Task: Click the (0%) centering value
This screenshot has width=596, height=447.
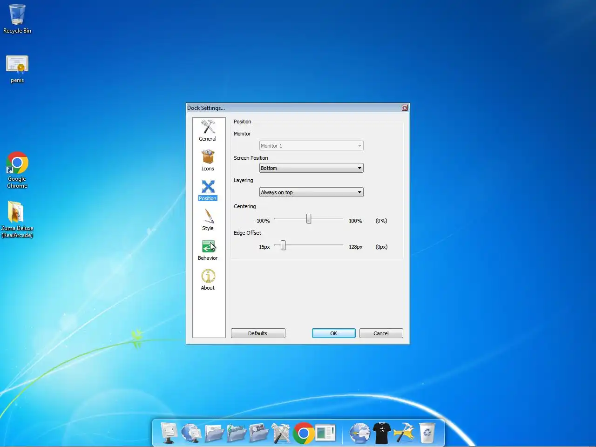Action: pyautogui.click(x=381, y=221)
